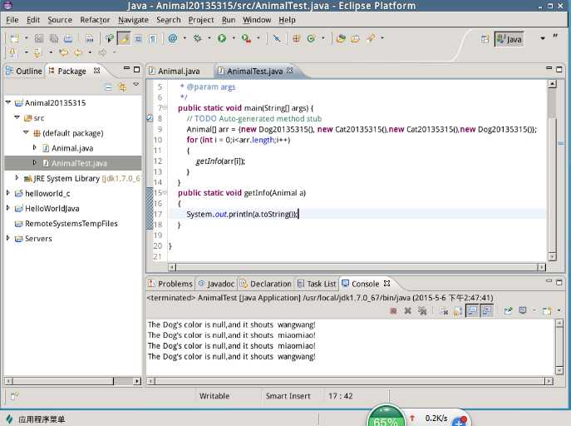Expand the JRE System Library node
571x426 pixels.
(17, 178)
